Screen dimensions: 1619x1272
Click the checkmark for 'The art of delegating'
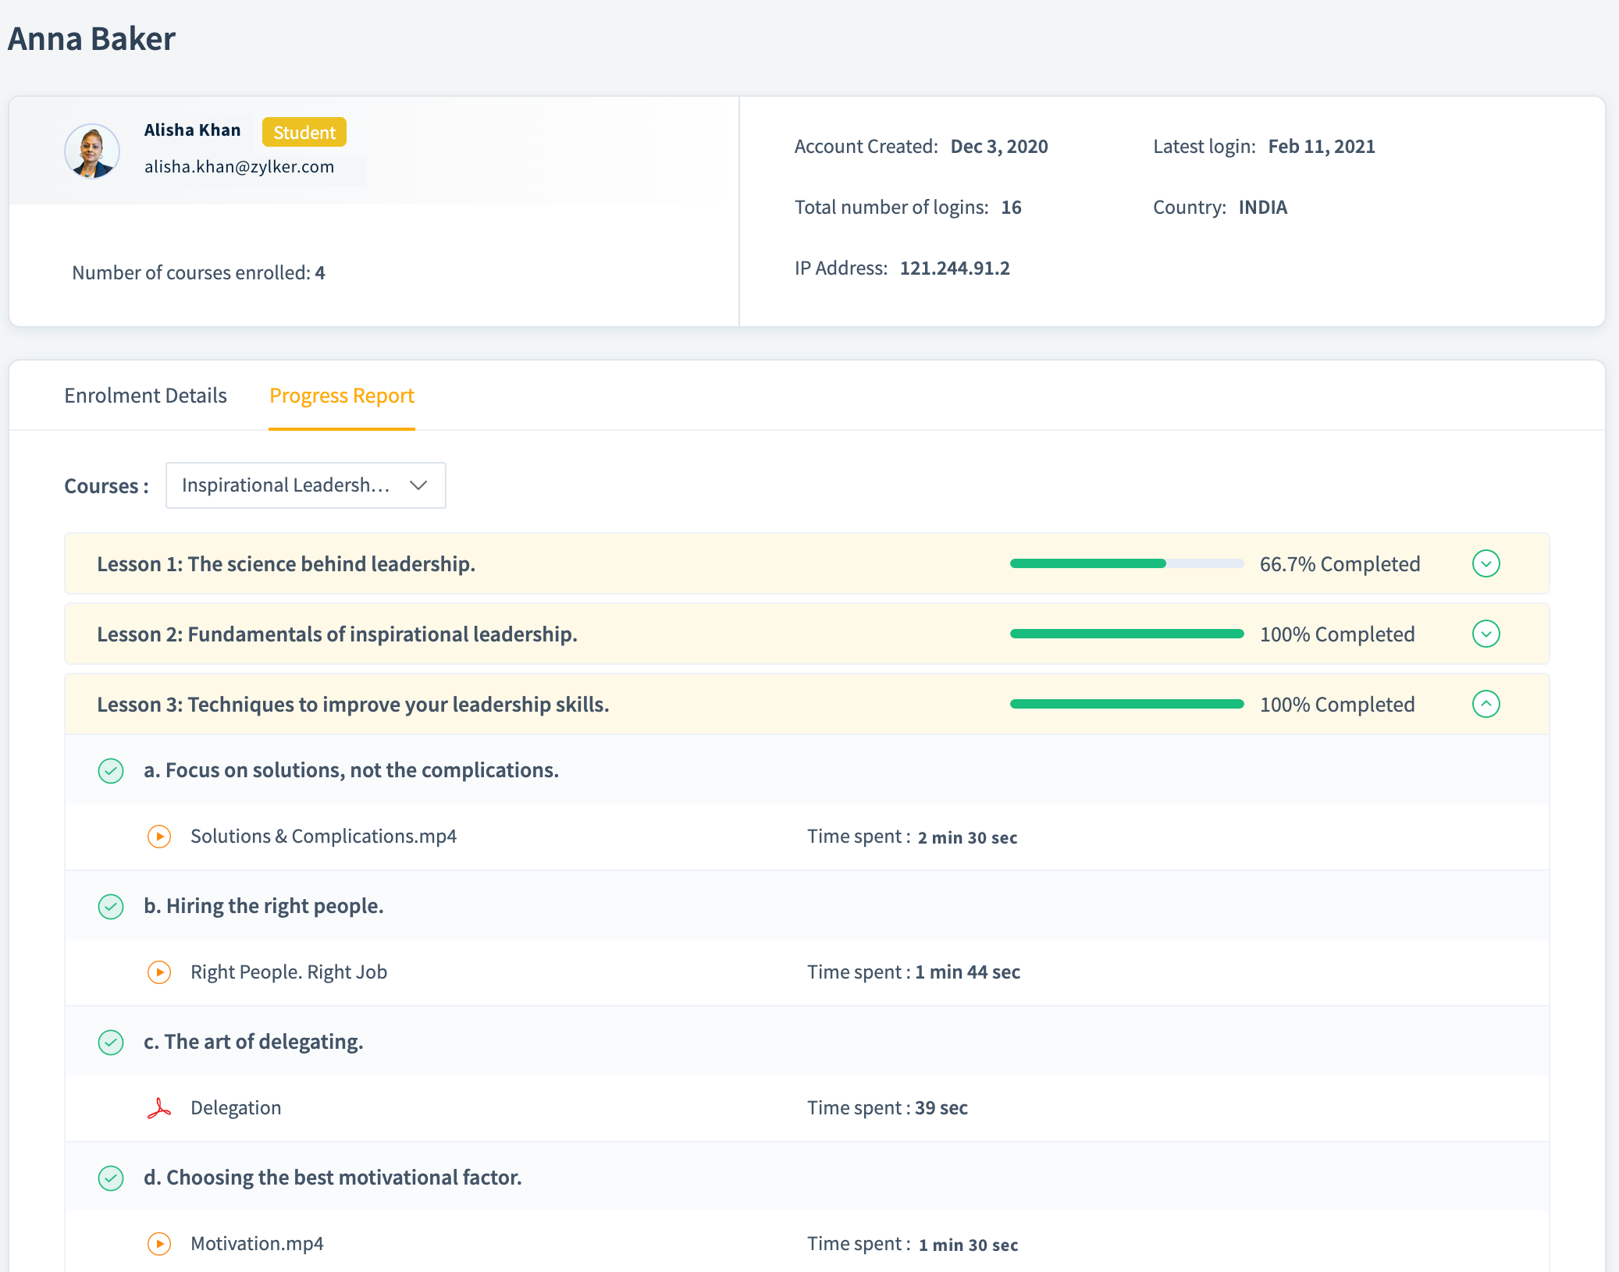(x=111, y=1043)
